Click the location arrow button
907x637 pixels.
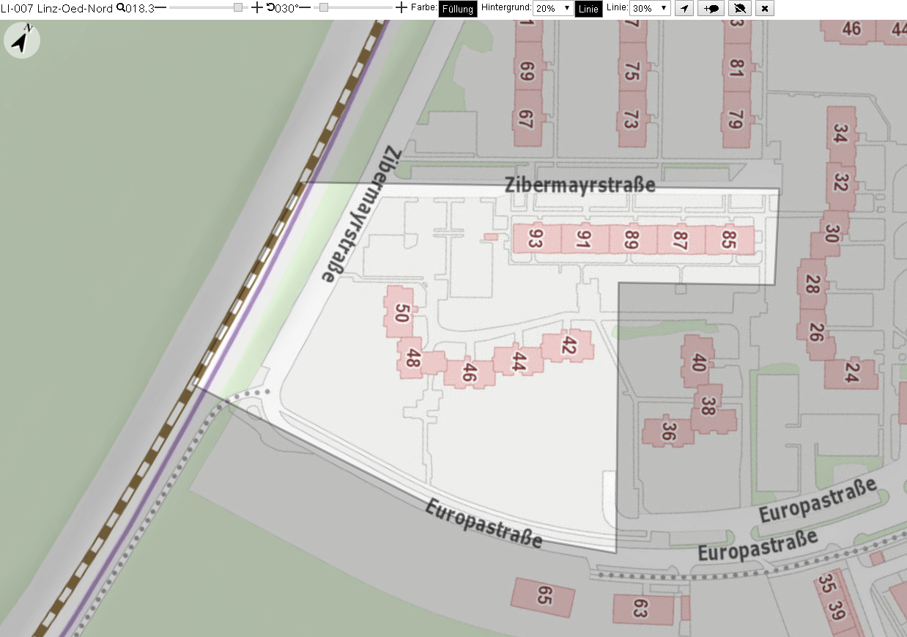pos(684,8)
